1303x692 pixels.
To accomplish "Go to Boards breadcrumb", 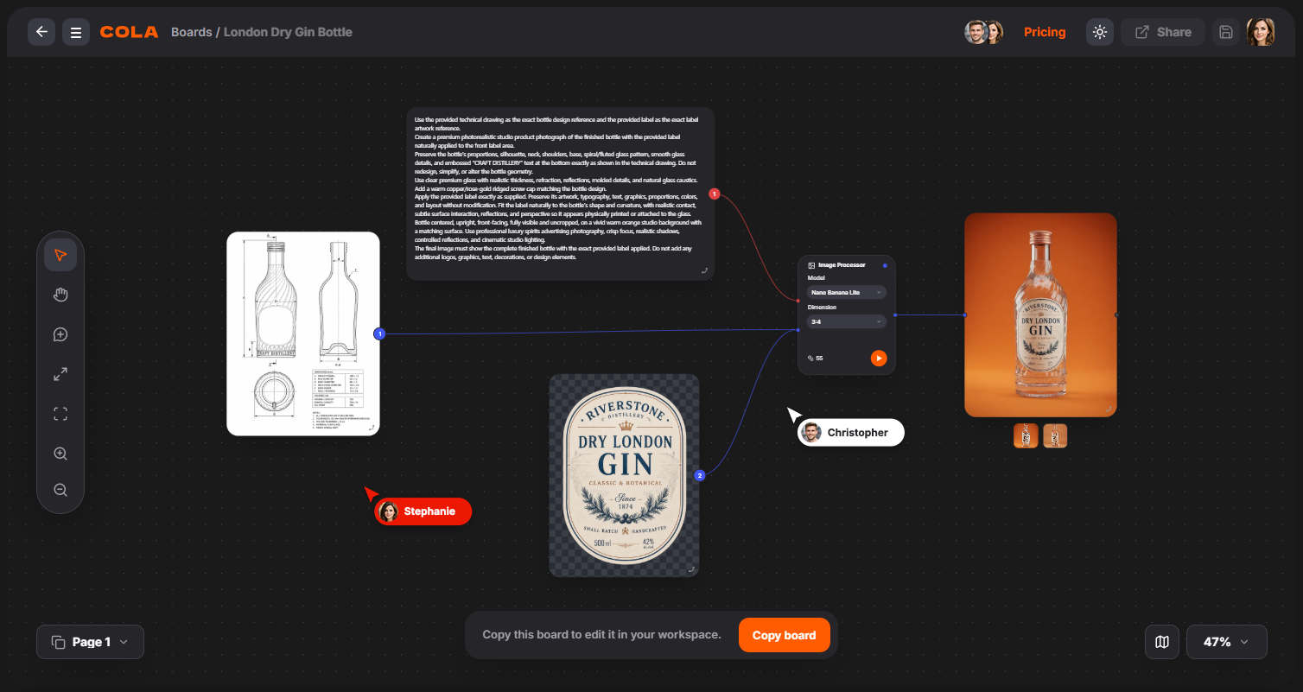I will pyautogui.click(x=191, y=32).
